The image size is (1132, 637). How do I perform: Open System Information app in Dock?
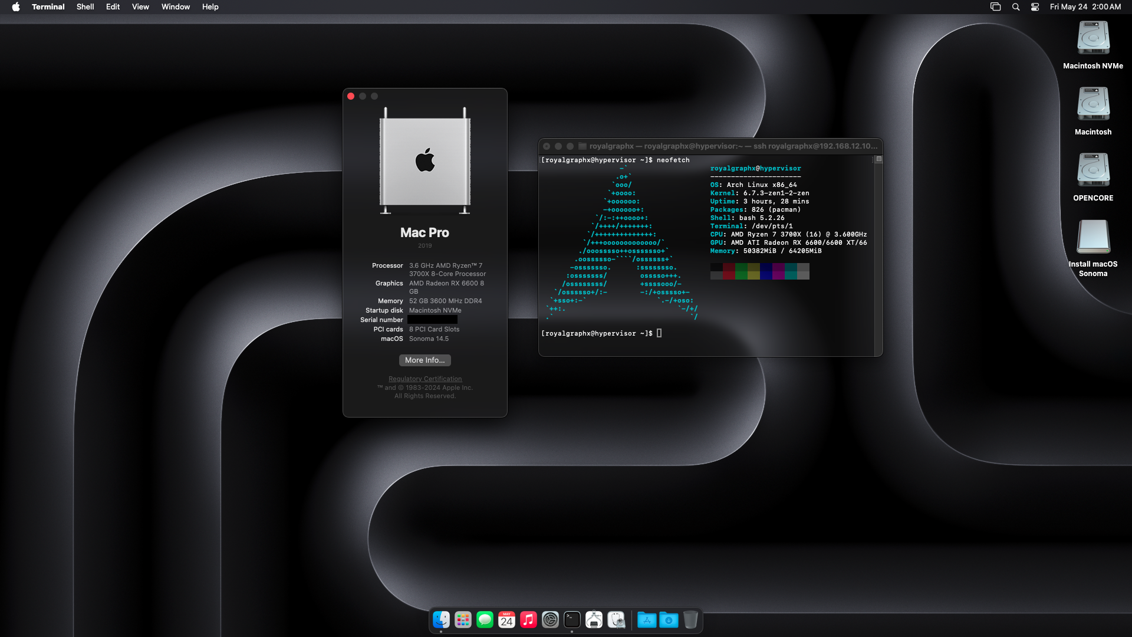[x=594, y=620]
